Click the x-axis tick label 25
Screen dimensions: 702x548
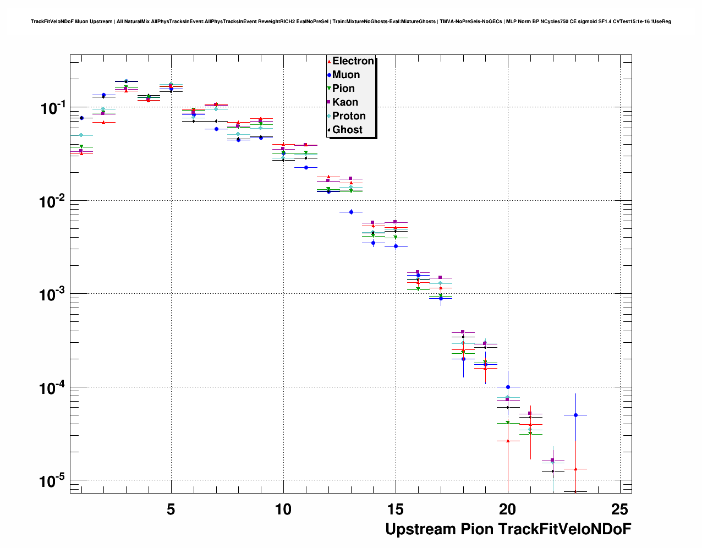point(620,509)
